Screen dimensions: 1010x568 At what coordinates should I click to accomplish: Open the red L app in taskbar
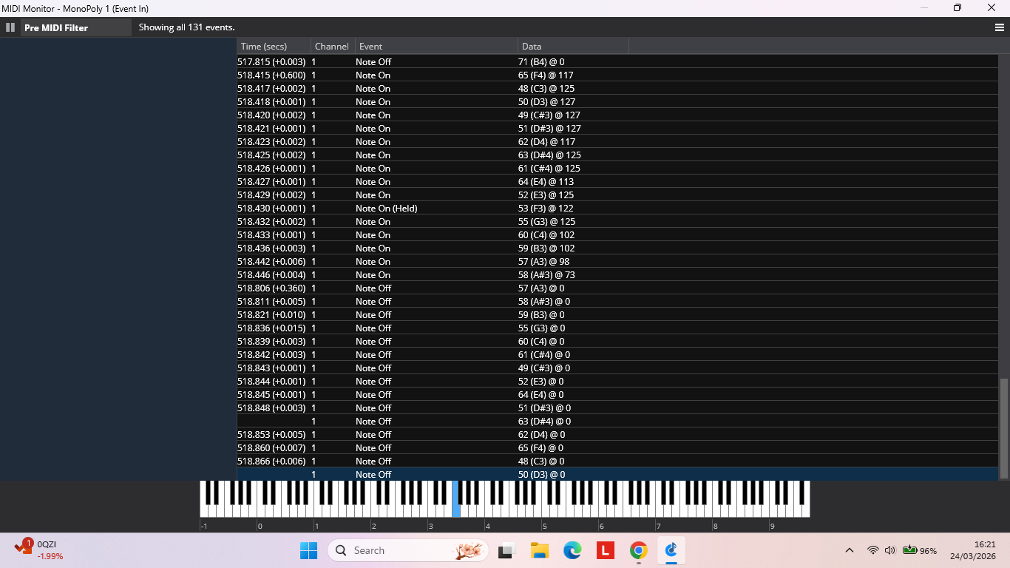pyautogui.click(x=606, y=550)
